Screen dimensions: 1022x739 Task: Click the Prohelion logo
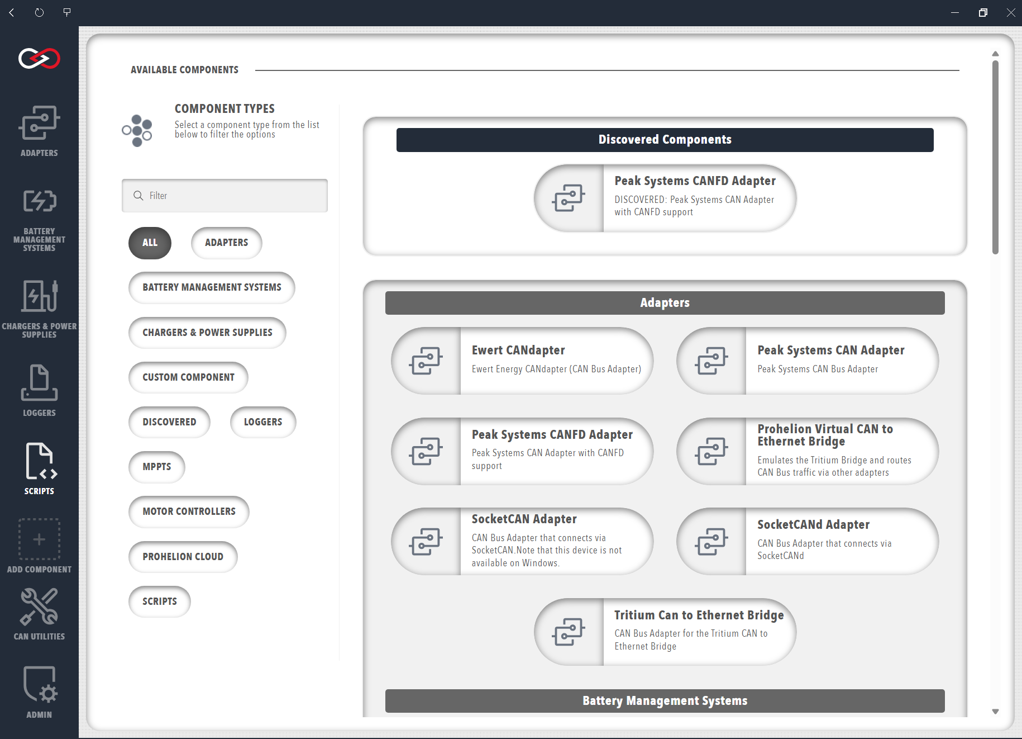click(39, 58)
